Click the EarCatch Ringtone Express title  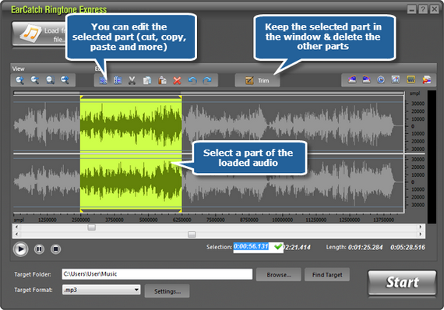[59, 9]
